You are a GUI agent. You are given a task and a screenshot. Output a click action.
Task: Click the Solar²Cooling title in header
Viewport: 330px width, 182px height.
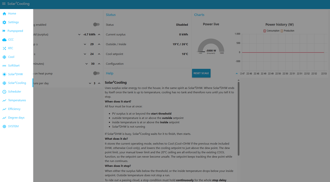click(x=18, y=4)
